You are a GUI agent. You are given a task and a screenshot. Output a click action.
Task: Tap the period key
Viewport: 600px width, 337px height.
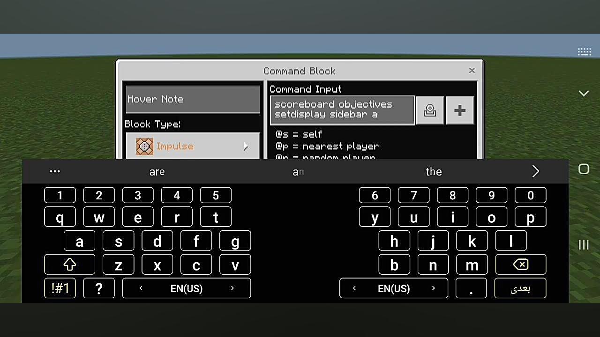point(472,288)
